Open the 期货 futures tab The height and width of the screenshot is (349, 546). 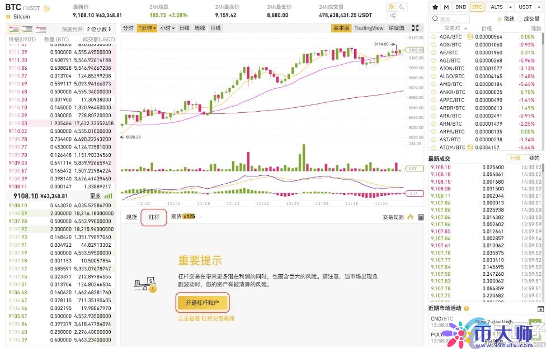(x=183, y=217)
